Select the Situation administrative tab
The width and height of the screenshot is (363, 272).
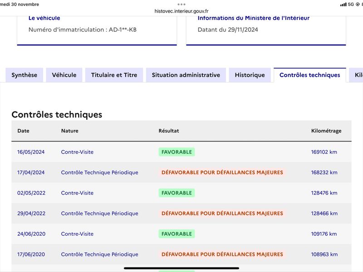tap(186, 75)
